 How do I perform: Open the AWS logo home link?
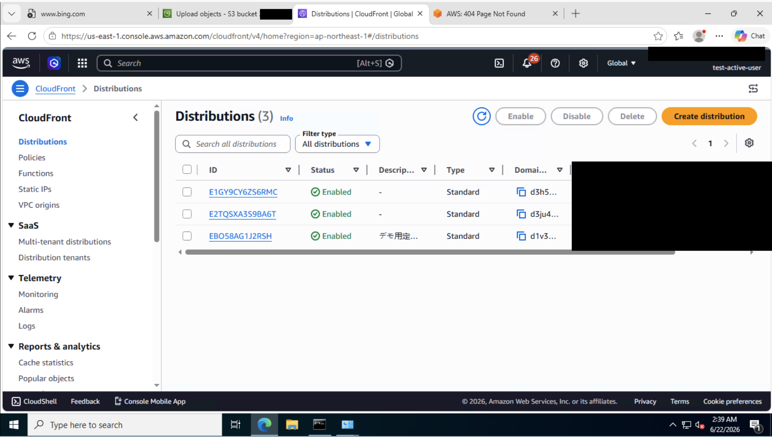pos(21,63)
